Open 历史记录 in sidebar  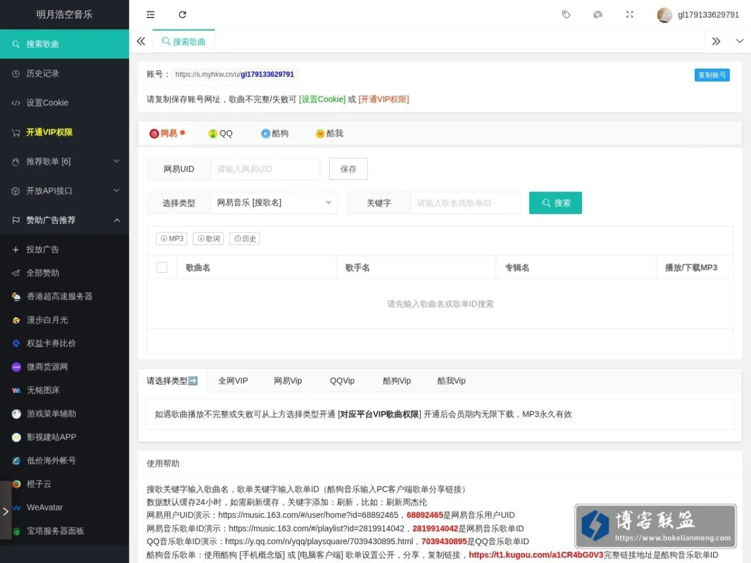[64, 73]
